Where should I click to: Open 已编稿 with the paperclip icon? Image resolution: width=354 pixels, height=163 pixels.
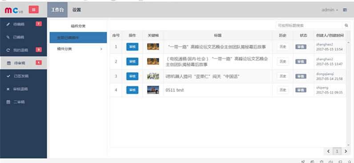point(24,37)
